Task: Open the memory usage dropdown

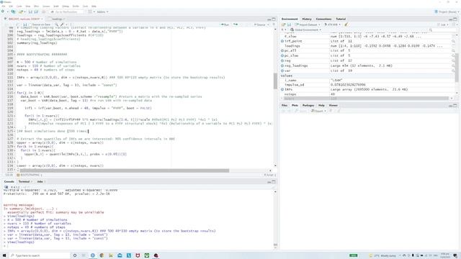Action: coord(333,24)
